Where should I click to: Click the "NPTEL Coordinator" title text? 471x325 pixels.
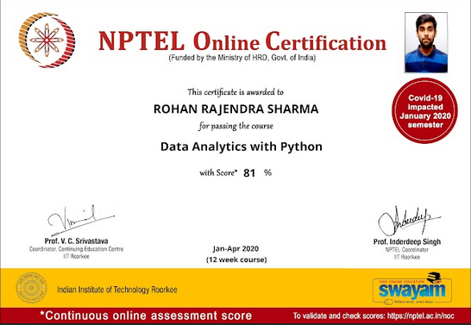407,250
